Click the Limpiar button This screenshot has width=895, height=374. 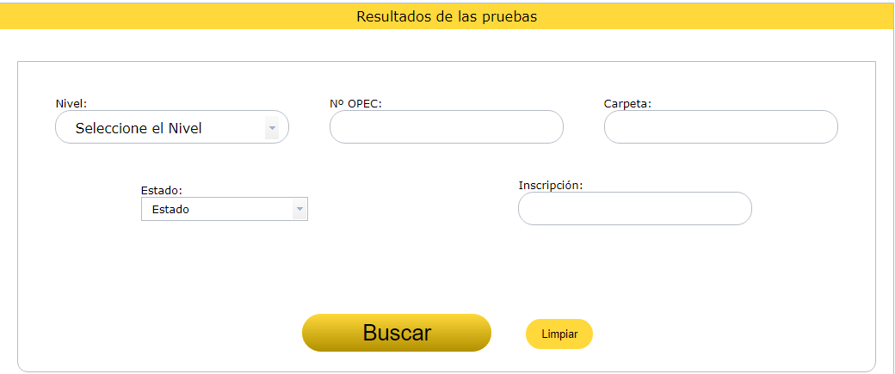tap(559, 334)
